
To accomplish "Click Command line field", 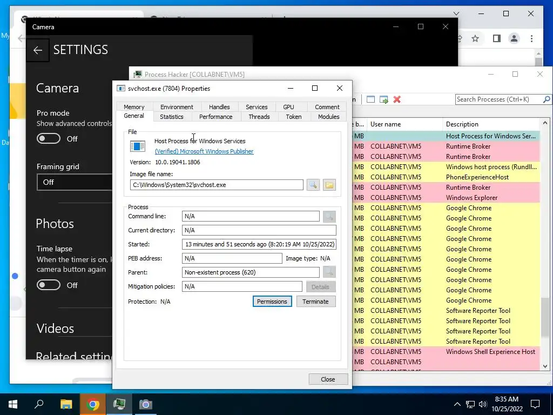I will pyautogui.click(x=251, y=216).
